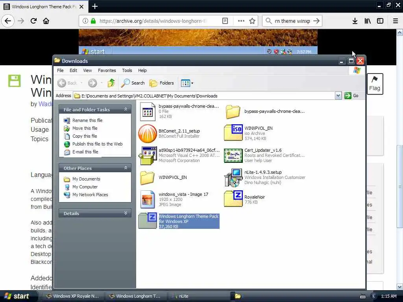Expand the Details panel
The width and height of the screenshot is (403, 302).
coord(126,213)
